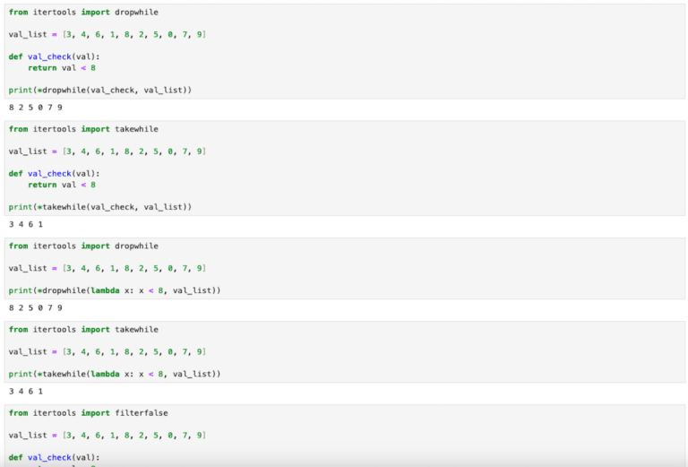The width and height of the screenshot is (688, 467).
Task: Click the fourth cell's output '3 4 6 1'
Action: (x=26, y=391)
